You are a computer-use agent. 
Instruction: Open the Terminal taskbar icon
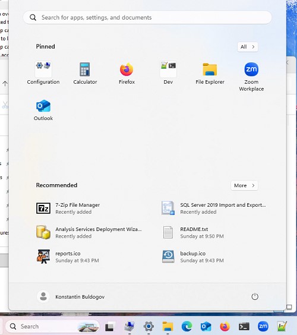[244, 327]
